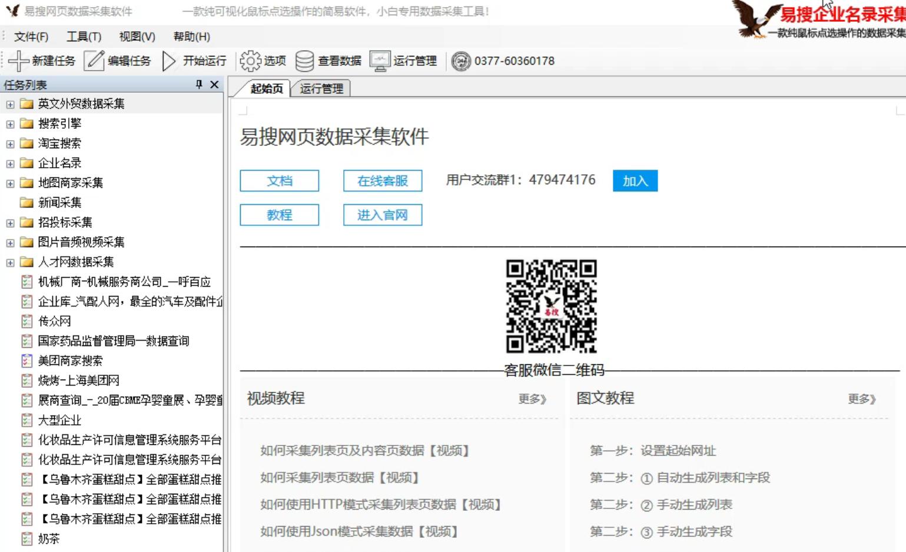Pin the task list panel with pushpin icon

pyautogui.click(x=199, y=85)
